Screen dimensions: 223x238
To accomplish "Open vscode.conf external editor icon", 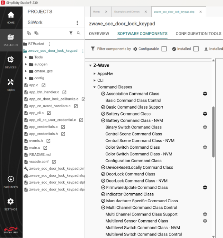I will [x=54, y=162].
